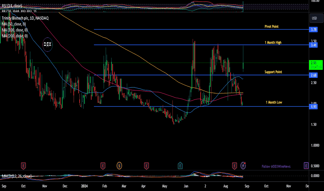Click the May label on time axis

164,186
